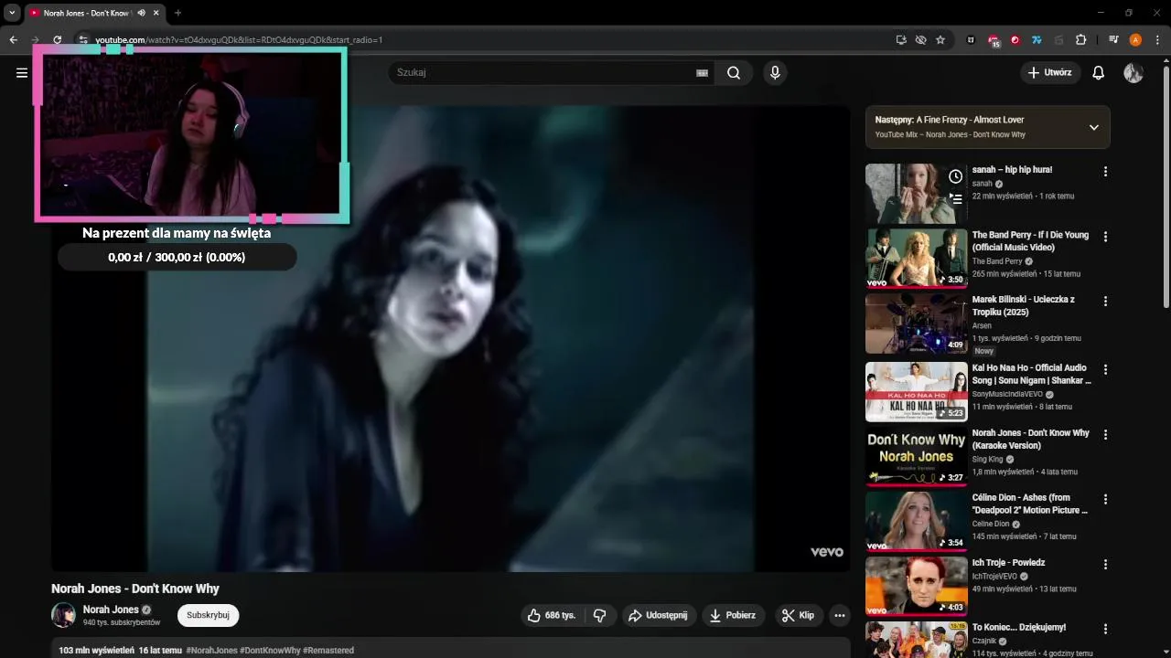Open Kal Ho Naa Ho thumbnail
Image resolution: width=1171 pixels, height=658 pixels.
tap(916, 392)
